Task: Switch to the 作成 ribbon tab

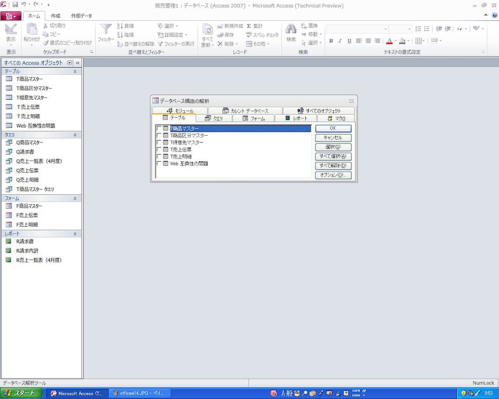Action: point(56,16)
